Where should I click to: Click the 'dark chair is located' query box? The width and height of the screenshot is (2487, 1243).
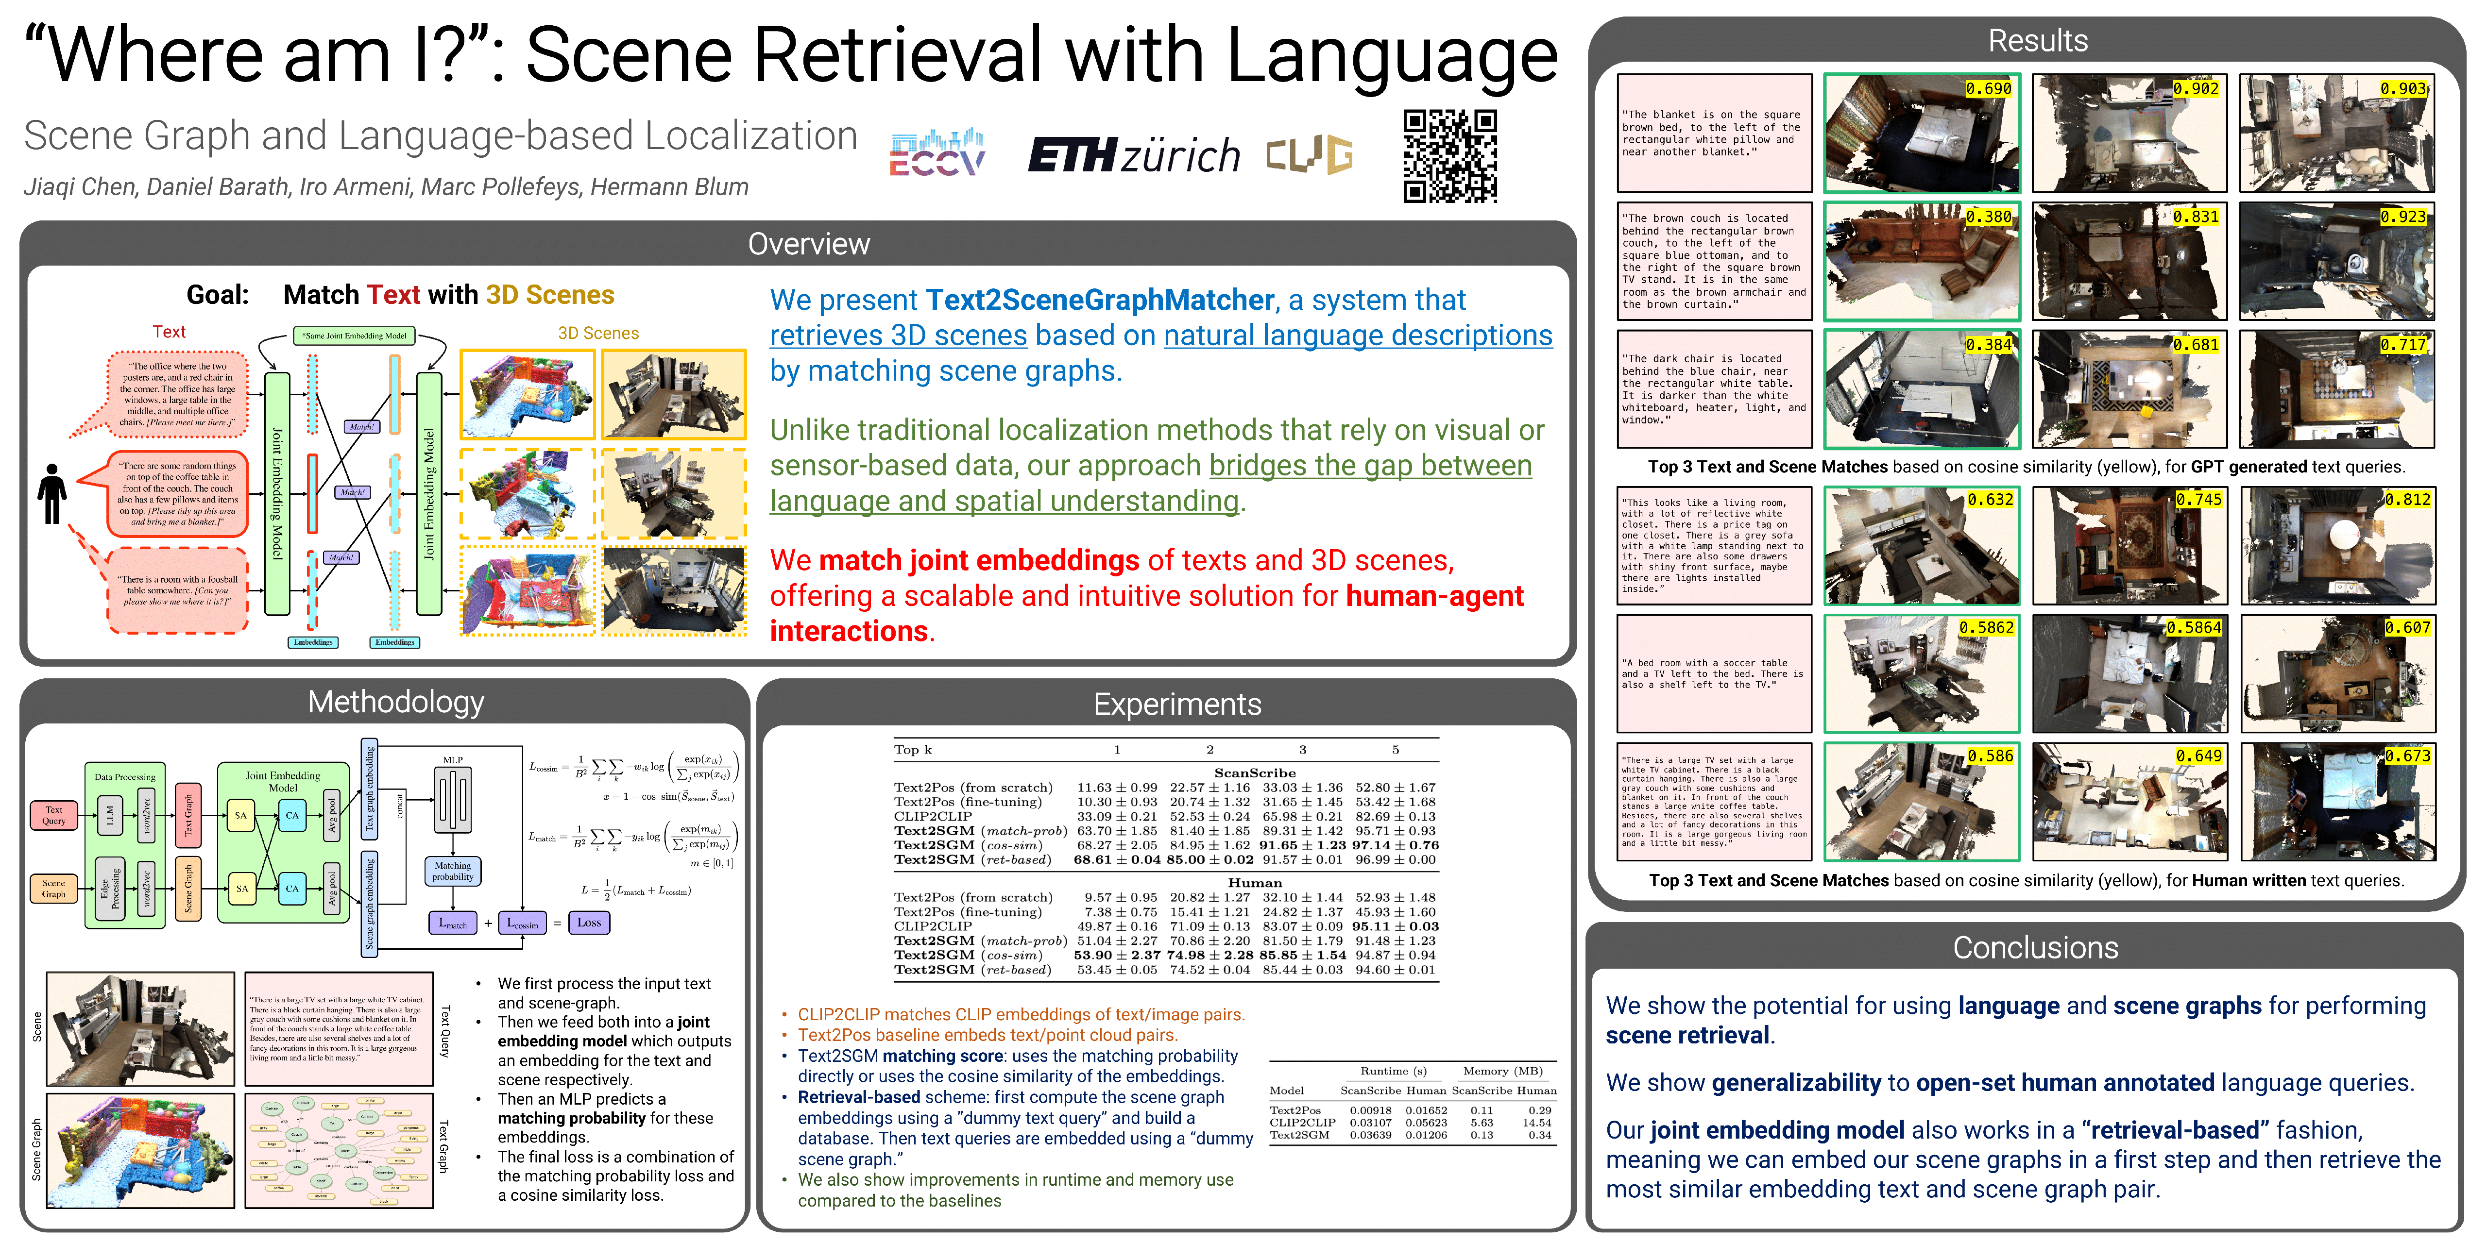1714,389
